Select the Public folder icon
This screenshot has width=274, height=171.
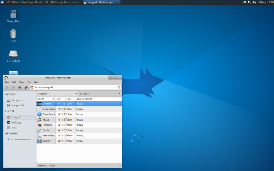point(39,130)
